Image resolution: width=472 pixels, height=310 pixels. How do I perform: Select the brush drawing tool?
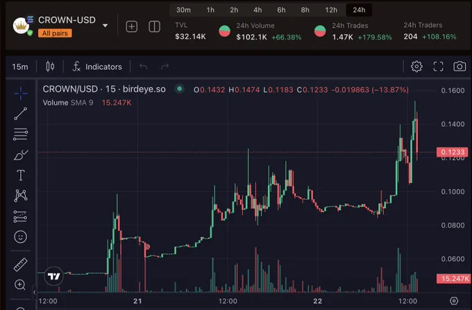tap(20, 155)
